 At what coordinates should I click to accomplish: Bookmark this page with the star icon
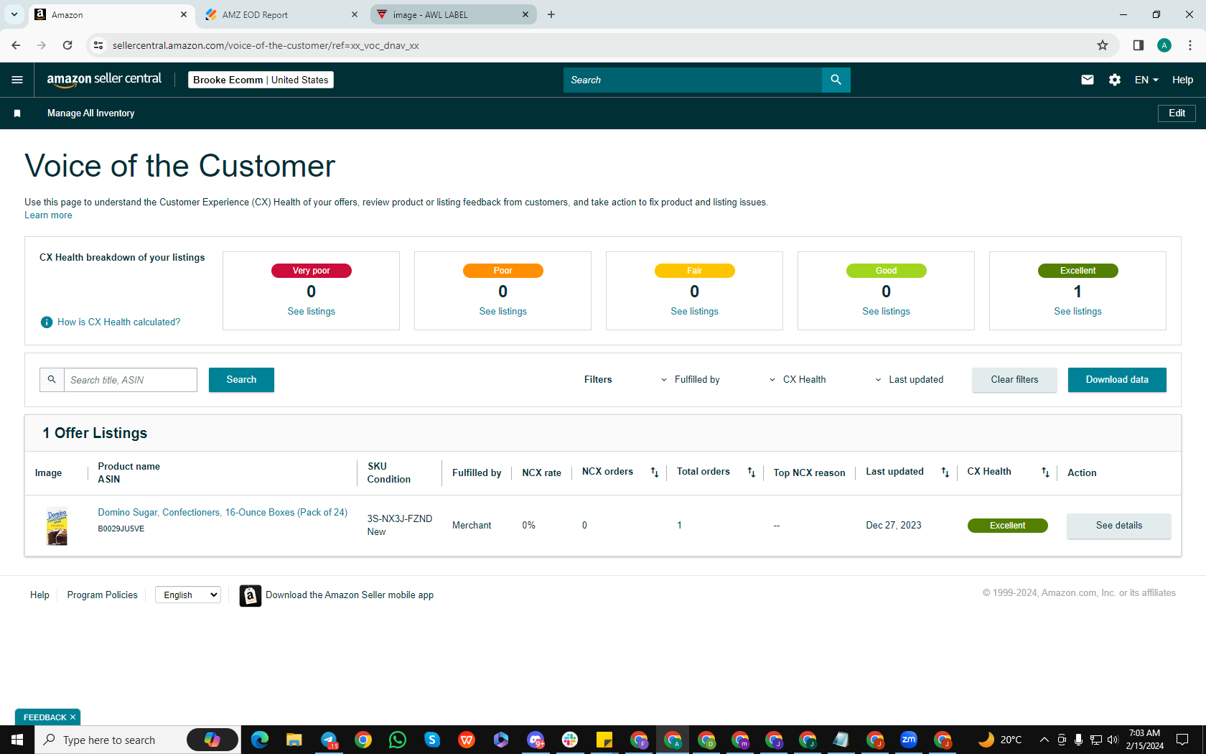point(1103,45)
